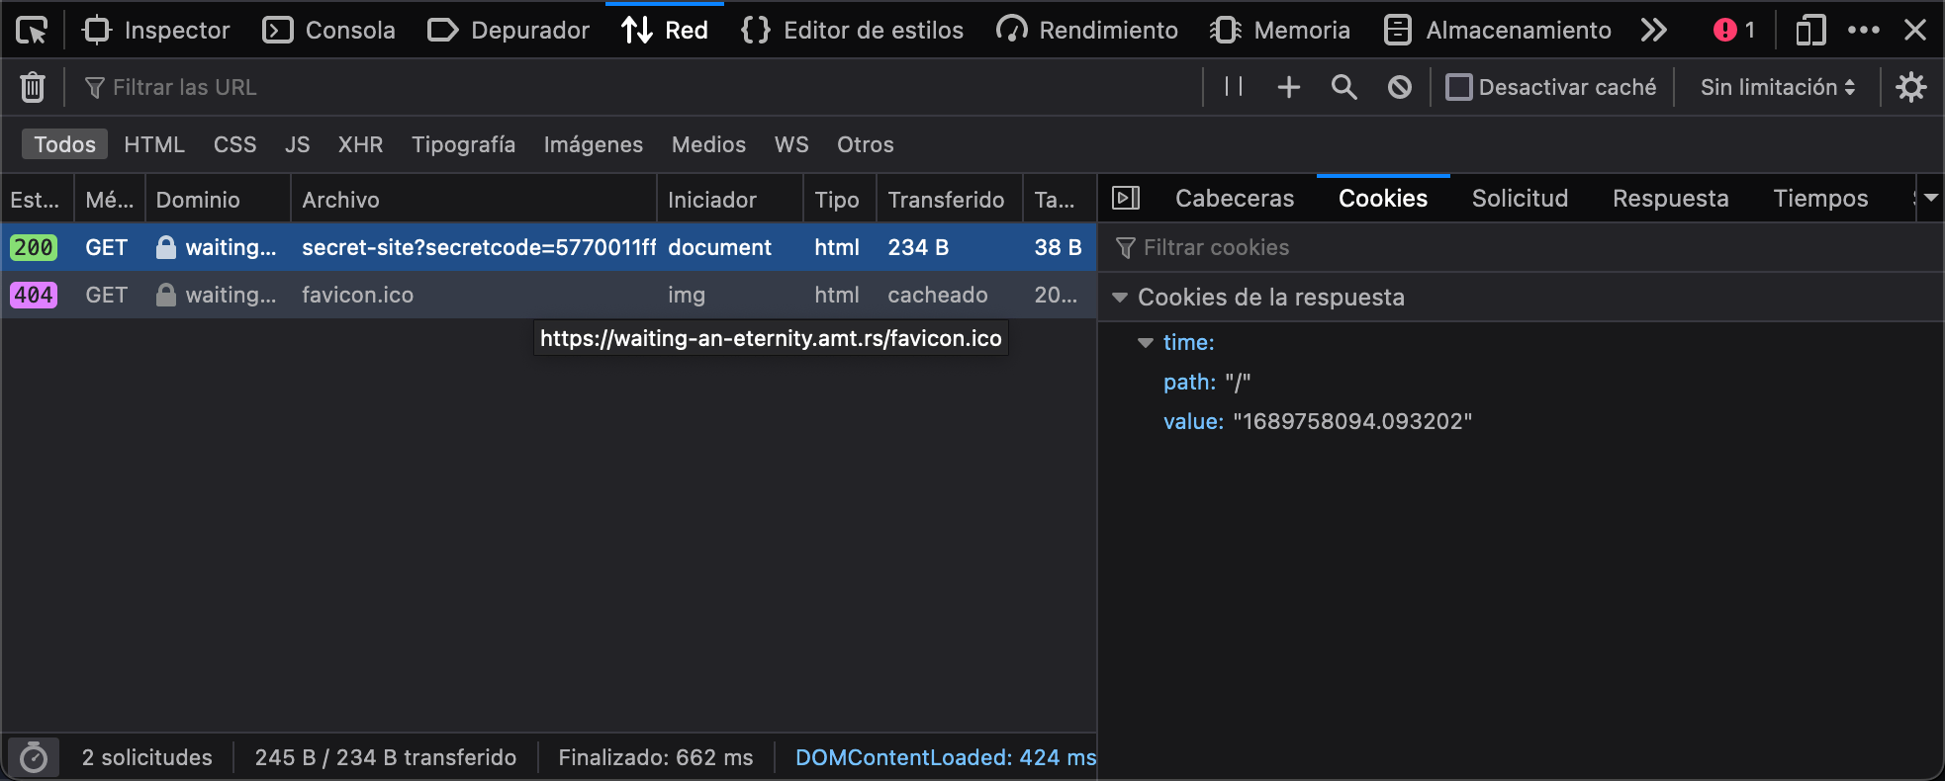Sort by Mé... method column header
Image resolution: width=1945 pixels, height=781 pixels.
[110, 200]
